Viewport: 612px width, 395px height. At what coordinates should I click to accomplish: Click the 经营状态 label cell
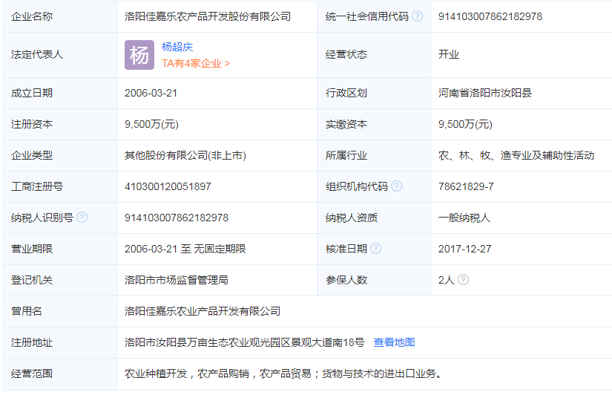tap(375, 55)
